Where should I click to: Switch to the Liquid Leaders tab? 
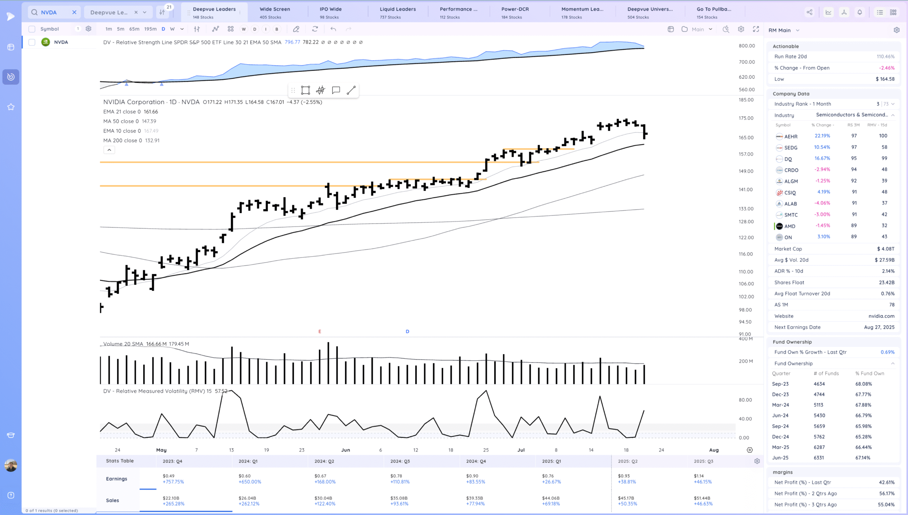coord(398,12)
